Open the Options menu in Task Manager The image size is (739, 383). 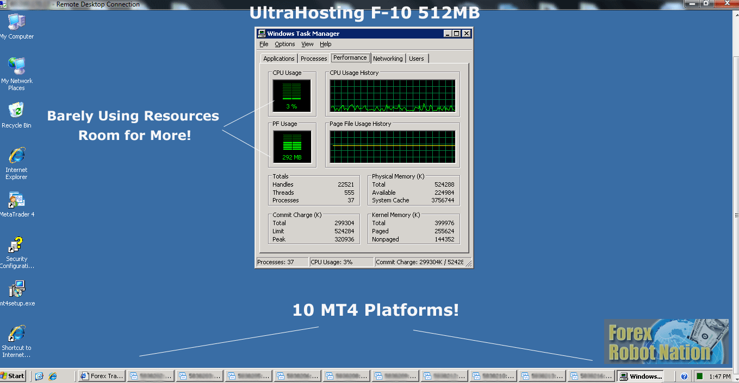(284, 44)
